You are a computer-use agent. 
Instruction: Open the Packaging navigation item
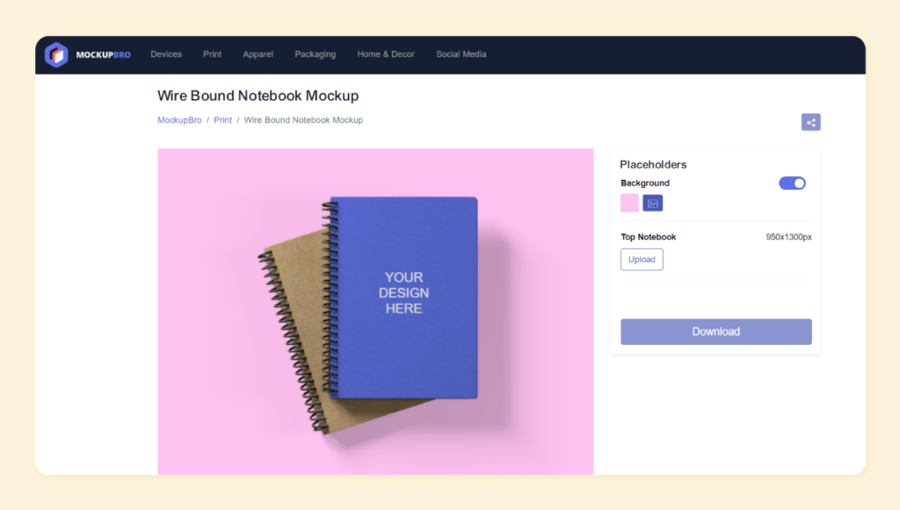316,54
